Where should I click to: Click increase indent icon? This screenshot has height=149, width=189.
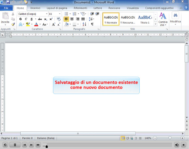click(x=97, y=14)
